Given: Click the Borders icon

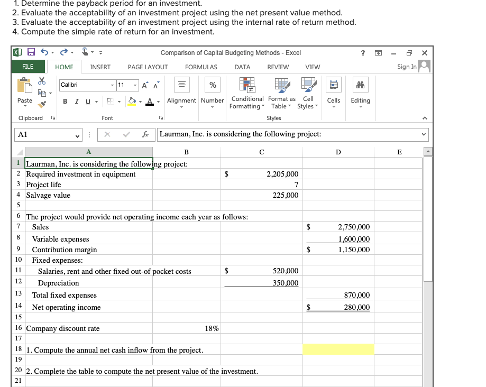Looking at the screenshot, I should pyautogui.click(x=111, y=102).
